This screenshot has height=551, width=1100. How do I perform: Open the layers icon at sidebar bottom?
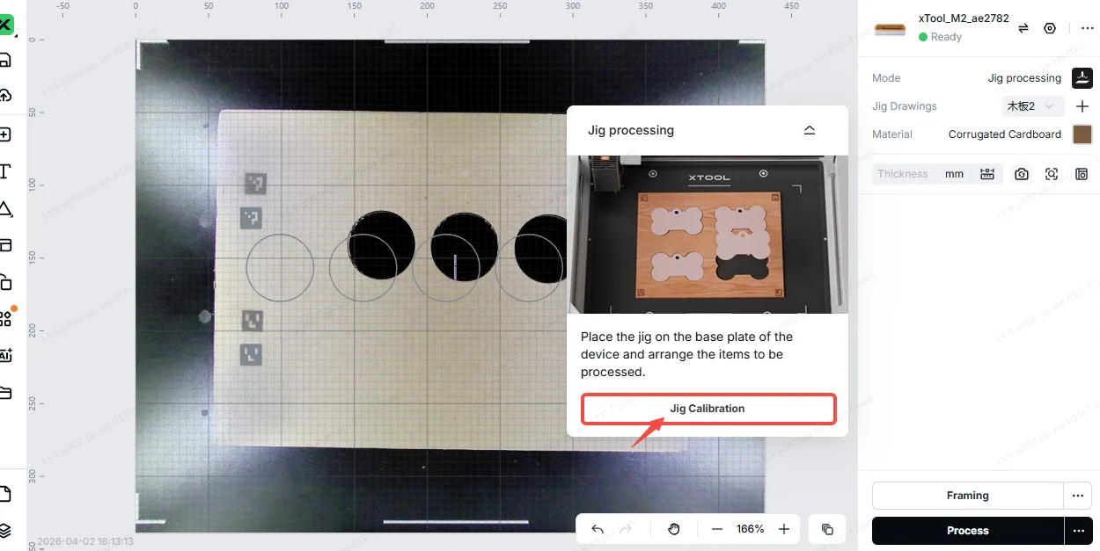5,530
